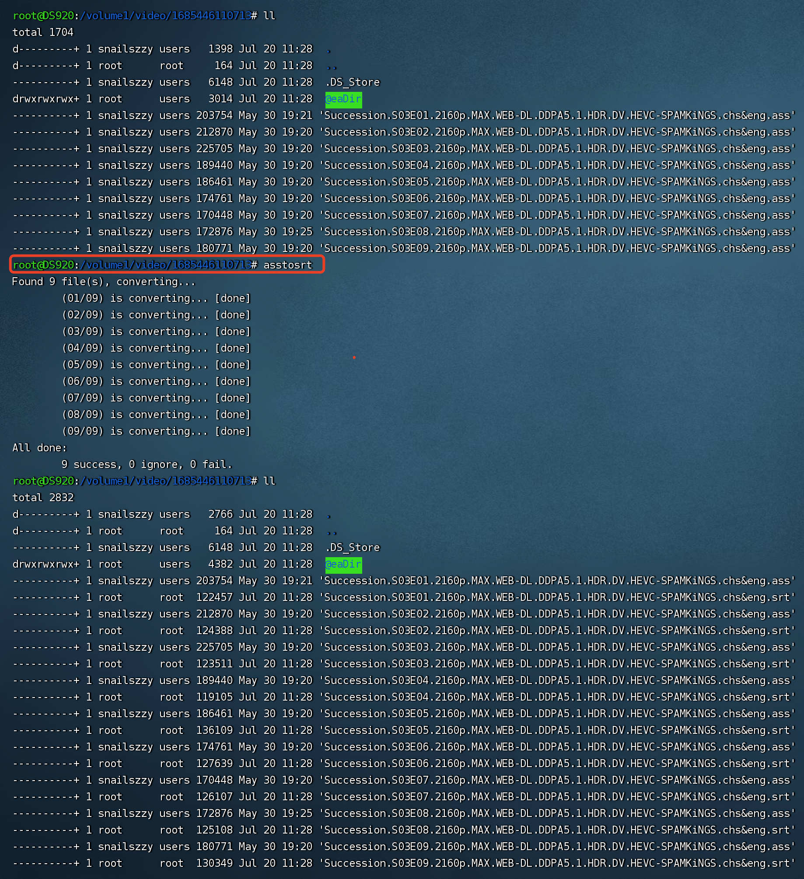Select the @eaDir folder sized 4382
Viewport: 804px width, 879px height.
(x=343, y=565)
